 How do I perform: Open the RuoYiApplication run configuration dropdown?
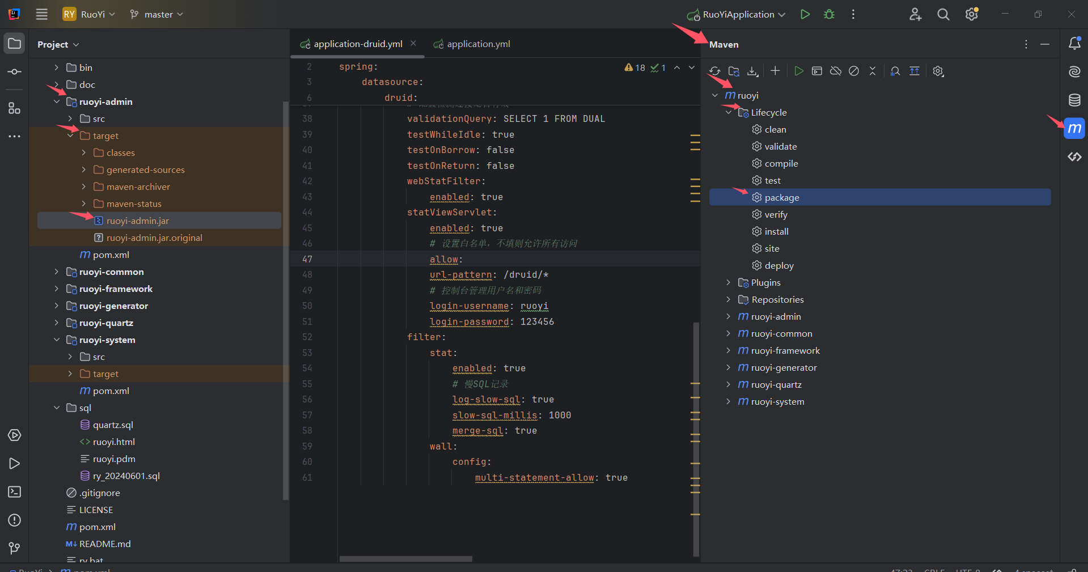(737, 15)
